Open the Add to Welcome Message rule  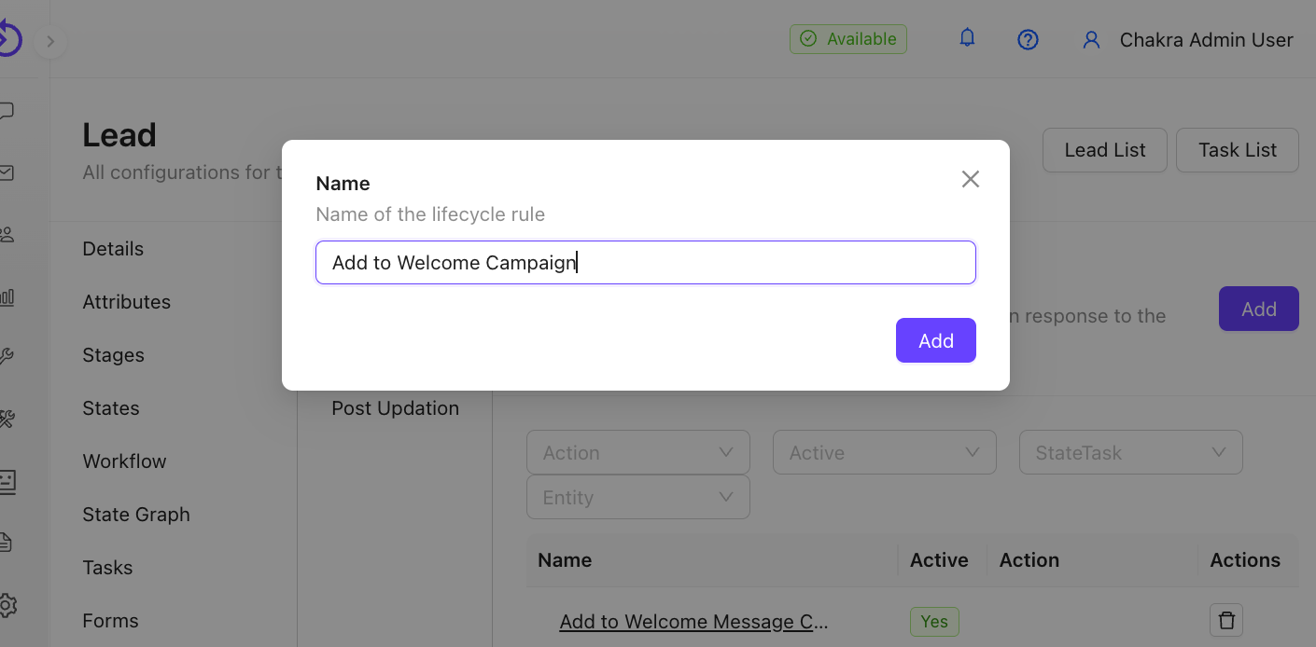693,621
